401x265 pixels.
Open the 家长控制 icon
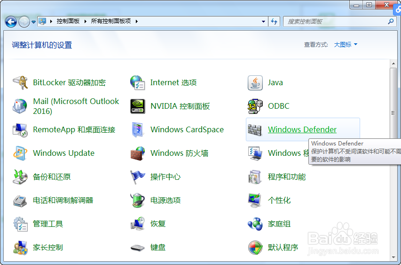pos(20,248)
